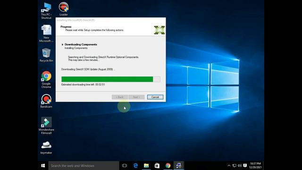This screenshot has height=170, width=302.
Task: Click the Search the web and Windows box
Action: [84, 166]
